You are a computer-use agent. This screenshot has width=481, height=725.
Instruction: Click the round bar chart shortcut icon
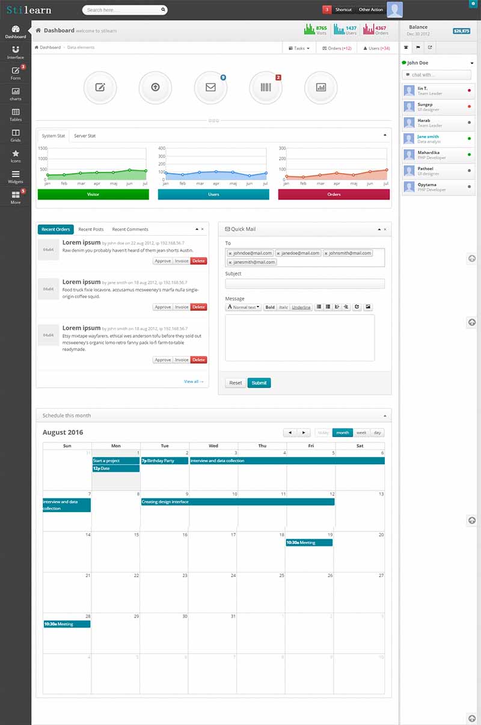pos(321,87)
